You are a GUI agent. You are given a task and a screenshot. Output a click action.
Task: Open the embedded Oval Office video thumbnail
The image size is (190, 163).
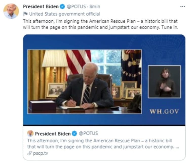[x=85, y=82]
